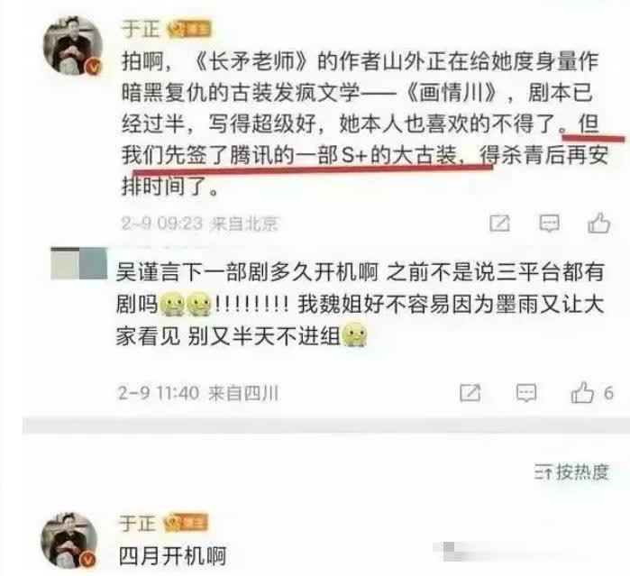Open the 四月开机啊 reply text

pyautogui.click(x=172, y=556)
